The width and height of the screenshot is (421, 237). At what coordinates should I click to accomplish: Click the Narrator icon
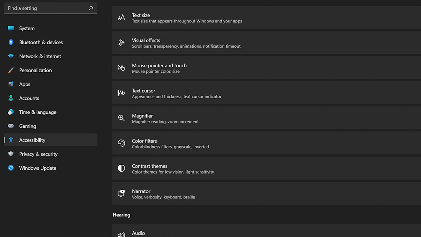[121, 193]
